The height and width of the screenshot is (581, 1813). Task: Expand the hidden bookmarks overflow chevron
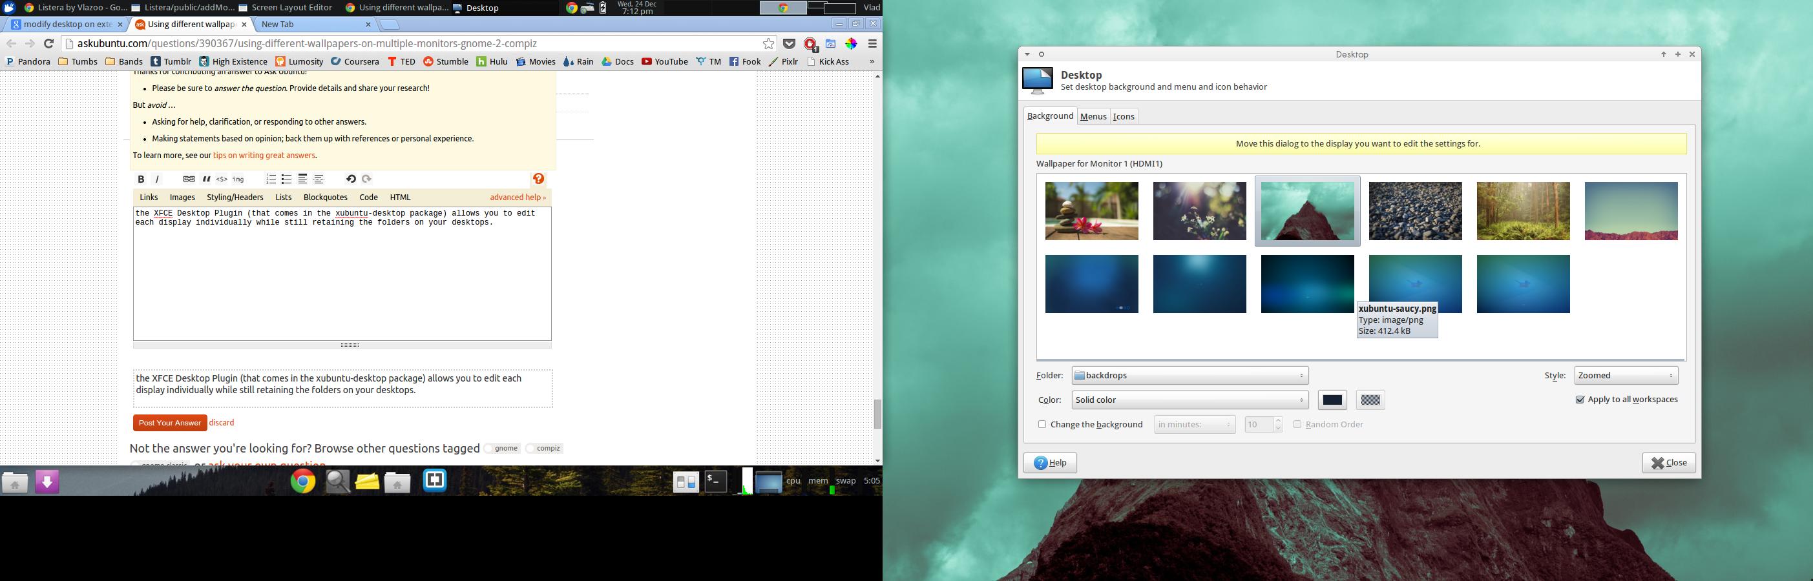tap(872, 61)
